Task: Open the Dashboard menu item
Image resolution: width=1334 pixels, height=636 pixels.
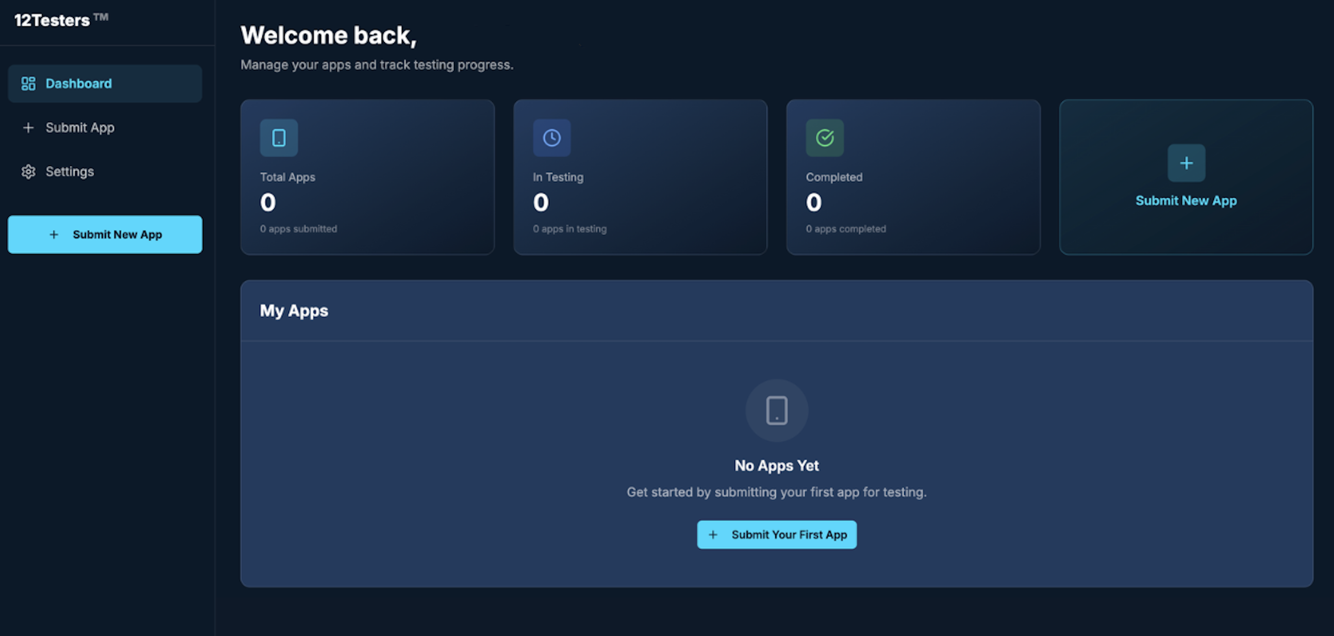Action: coord(79,84)
